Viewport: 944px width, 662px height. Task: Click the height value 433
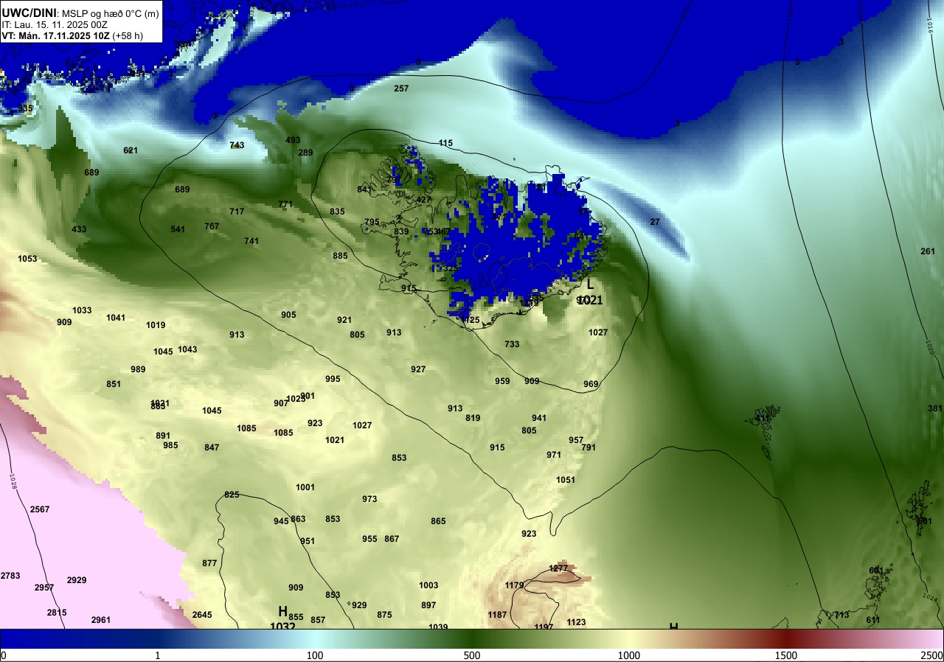pyautogui.click(x=79, y=229)
